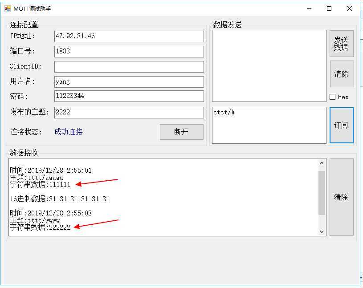Close the MQTT调试助手 window

[x=350, y=8]
